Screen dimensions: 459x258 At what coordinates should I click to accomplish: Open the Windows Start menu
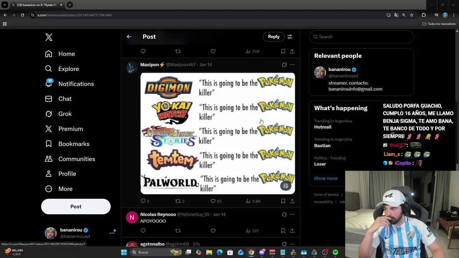tap(124, 252)
